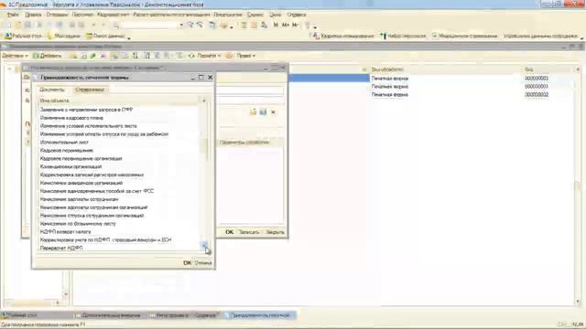Click the blue save-to-file icon in registration window

point(263,111)
